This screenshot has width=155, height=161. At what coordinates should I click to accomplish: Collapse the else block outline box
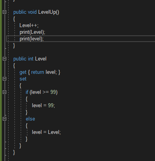4,119
